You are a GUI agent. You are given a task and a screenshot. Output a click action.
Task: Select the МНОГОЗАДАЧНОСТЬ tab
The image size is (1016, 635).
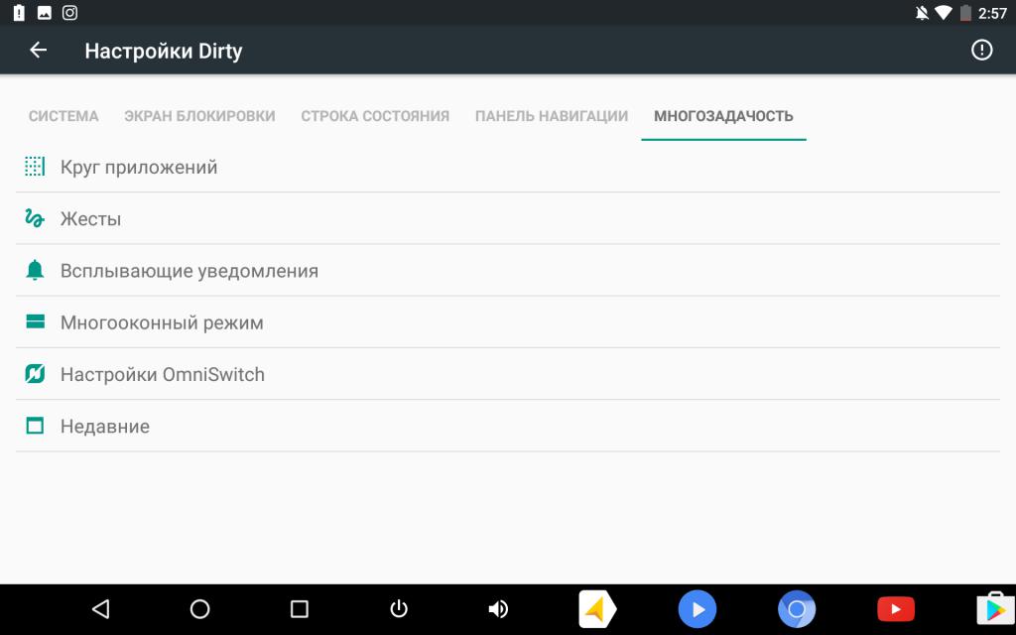[x=723, y=116]
